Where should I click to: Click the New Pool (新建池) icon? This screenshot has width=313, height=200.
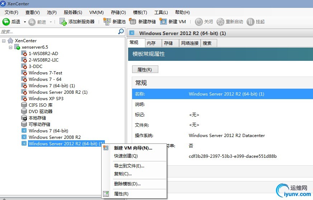click(x=107, y=21)
